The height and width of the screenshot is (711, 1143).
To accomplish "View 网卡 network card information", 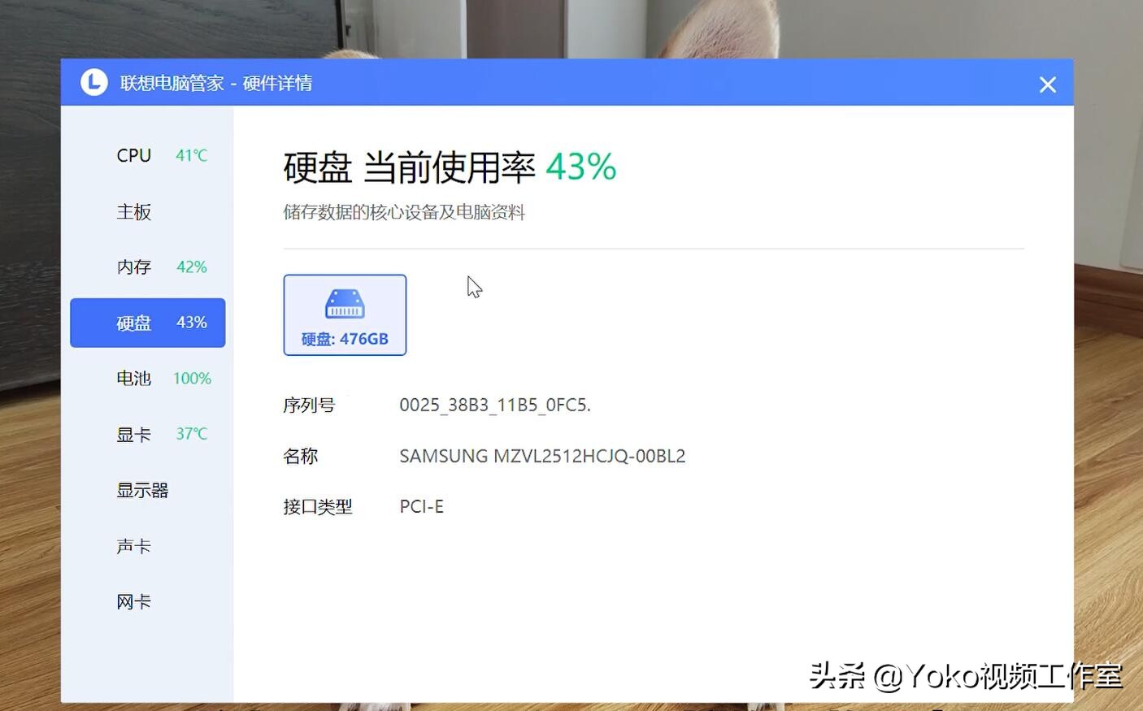I will coord(133,601).
